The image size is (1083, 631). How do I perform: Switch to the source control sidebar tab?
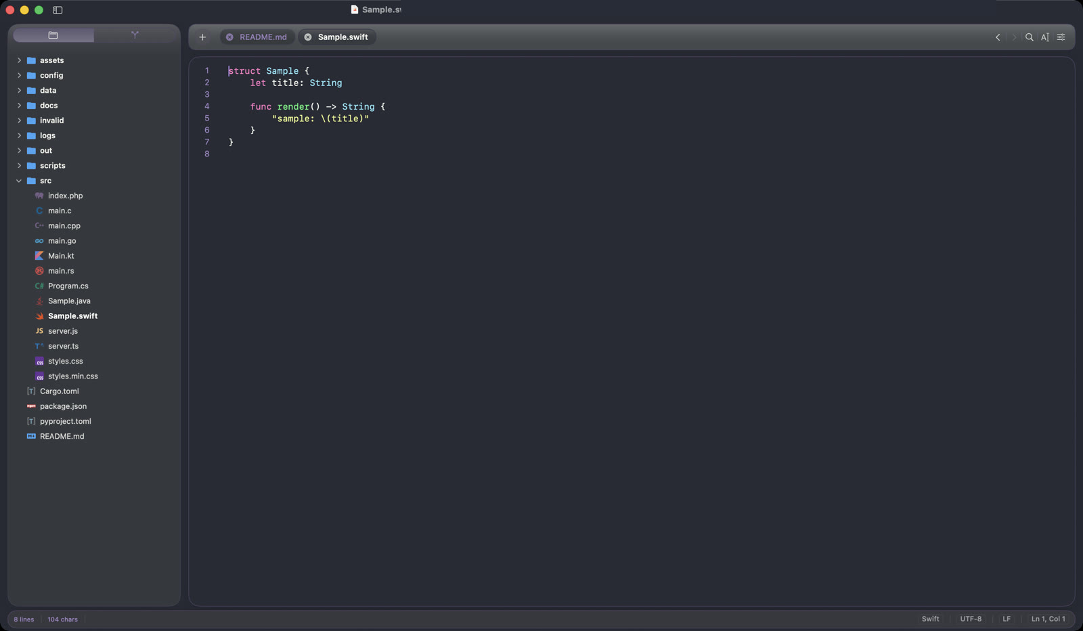[135, 35]
